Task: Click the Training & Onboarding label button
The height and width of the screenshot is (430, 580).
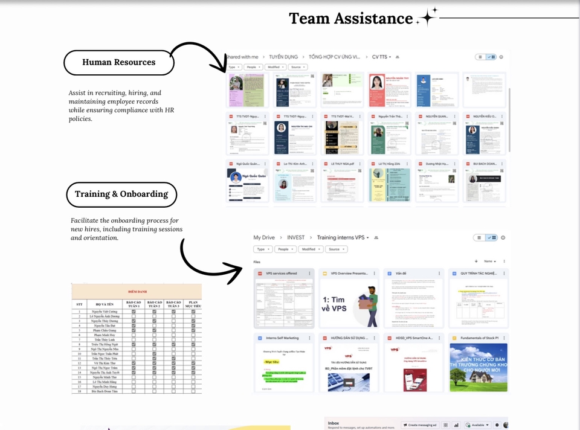Action: [x=121, y=194]
